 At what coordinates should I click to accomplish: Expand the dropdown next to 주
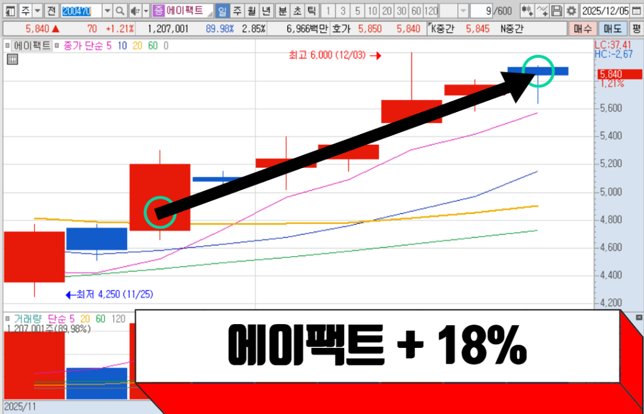pos(37,11)
